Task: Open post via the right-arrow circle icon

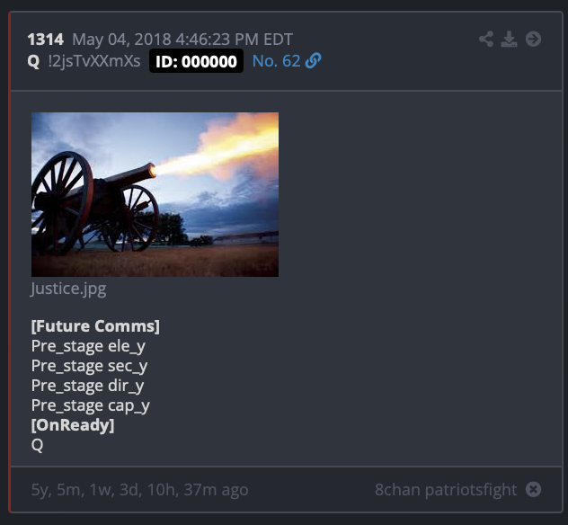Action: click(x=533, y=40)
